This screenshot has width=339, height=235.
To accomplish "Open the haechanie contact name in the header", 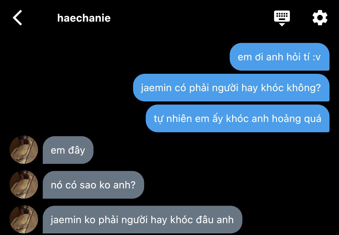I will click(x=84, y=18).
